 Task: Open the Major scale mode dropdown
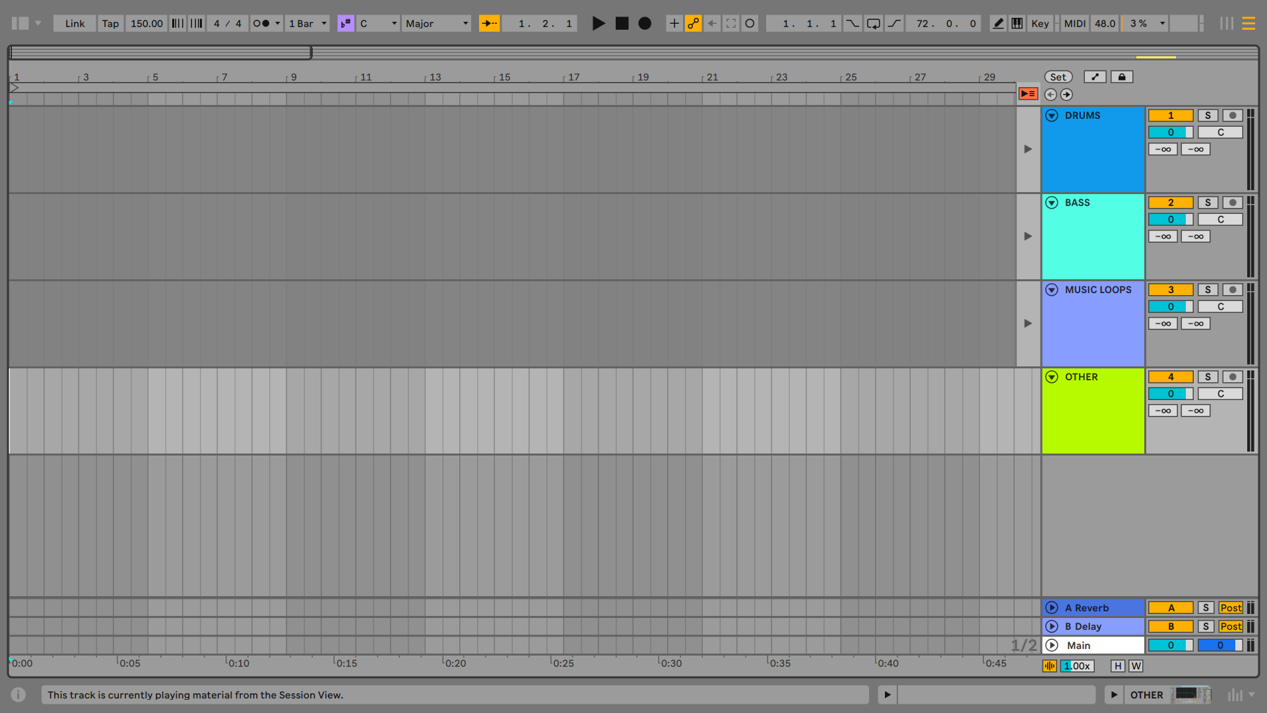tap(436, 23)
